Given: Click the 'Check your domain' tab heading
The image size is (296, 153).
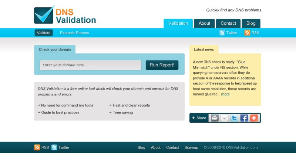Looking at the screenshot, I should coord(55,49).
